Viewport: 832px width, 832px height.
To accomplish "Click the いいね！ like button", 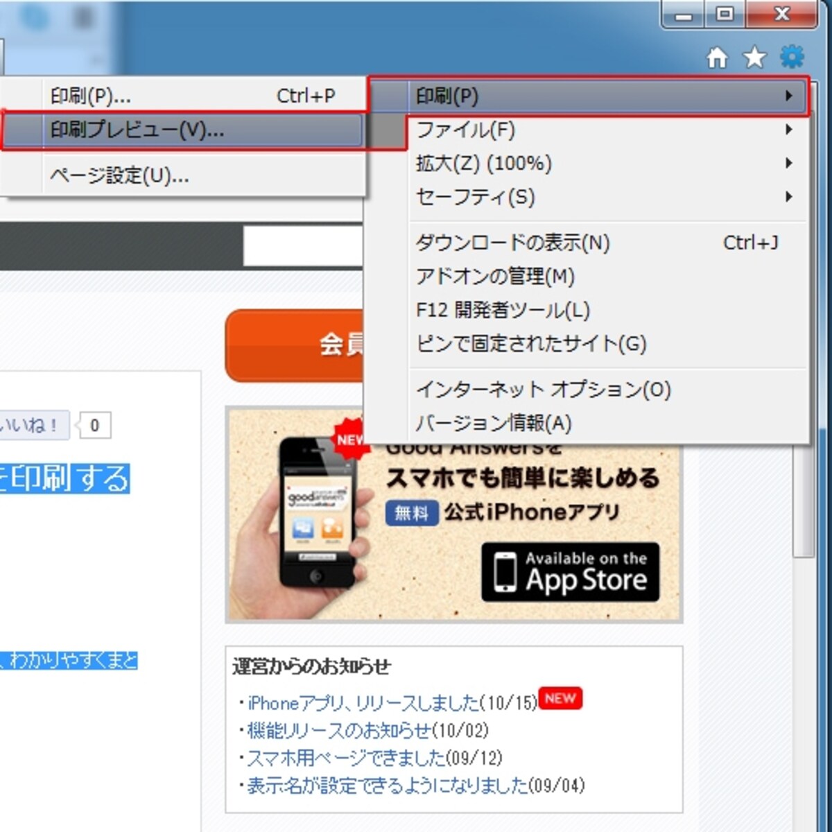I will point(33,425).
